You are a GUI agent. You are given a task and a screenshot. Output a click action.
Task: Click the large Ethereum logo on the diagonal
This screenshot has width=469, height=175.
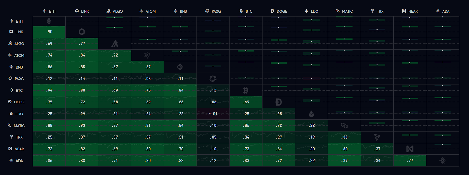[49, 21]
